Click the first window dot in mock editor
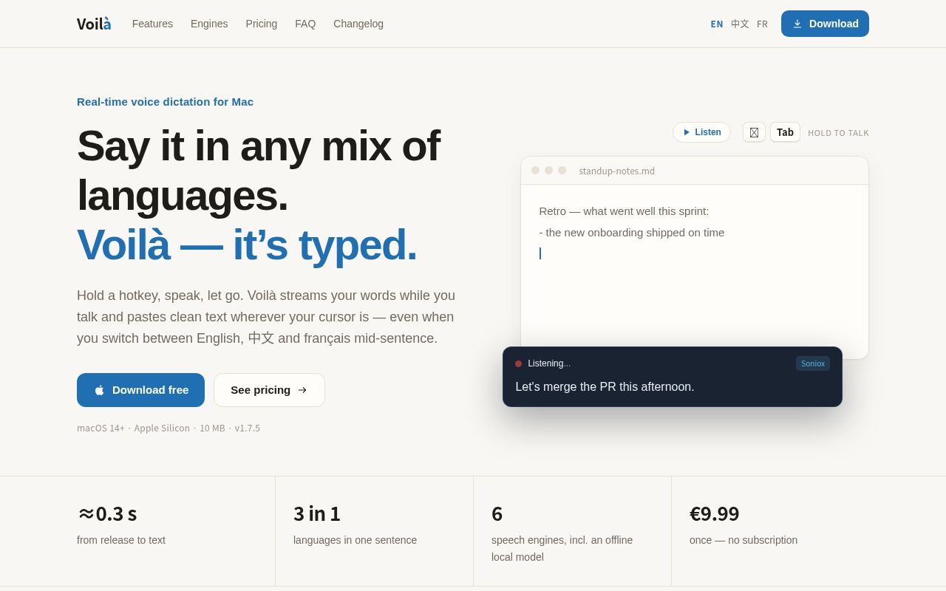Image resolution: width=946 pixels, height=591 pixels. 535,170
